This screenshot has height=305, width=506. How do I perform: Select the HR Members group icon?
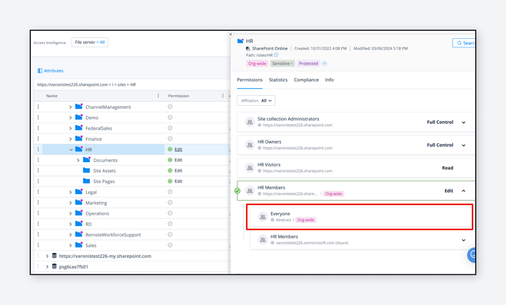(250, 190)
